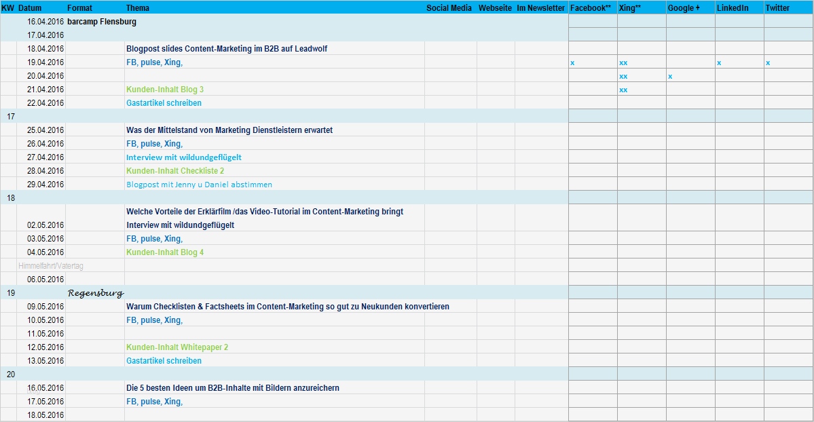Click the KW 19 week row label
The image size is (814, 422).
point(10,292)
